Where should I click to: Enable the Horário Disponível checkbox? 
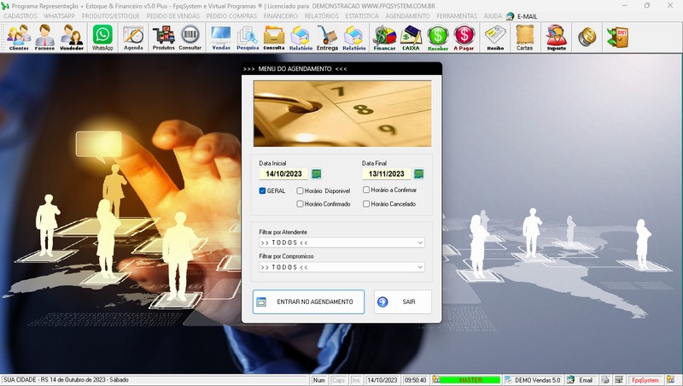click(x=300, y=190)
